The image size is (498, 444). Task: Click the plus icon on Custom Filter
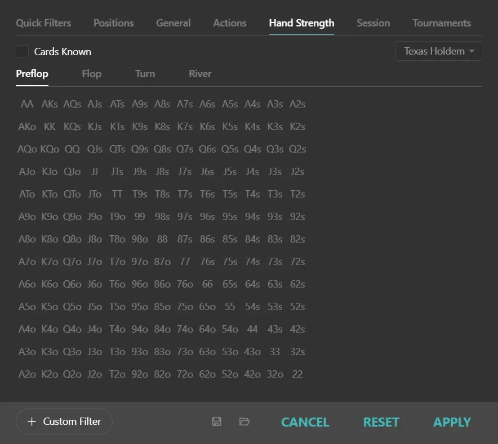(32, 421)
